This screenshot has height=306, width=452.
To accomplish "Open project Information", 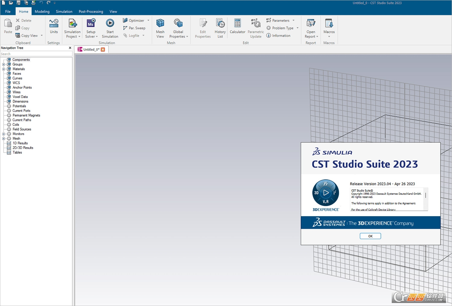I will pyautogui.click(x=278, y=36).
